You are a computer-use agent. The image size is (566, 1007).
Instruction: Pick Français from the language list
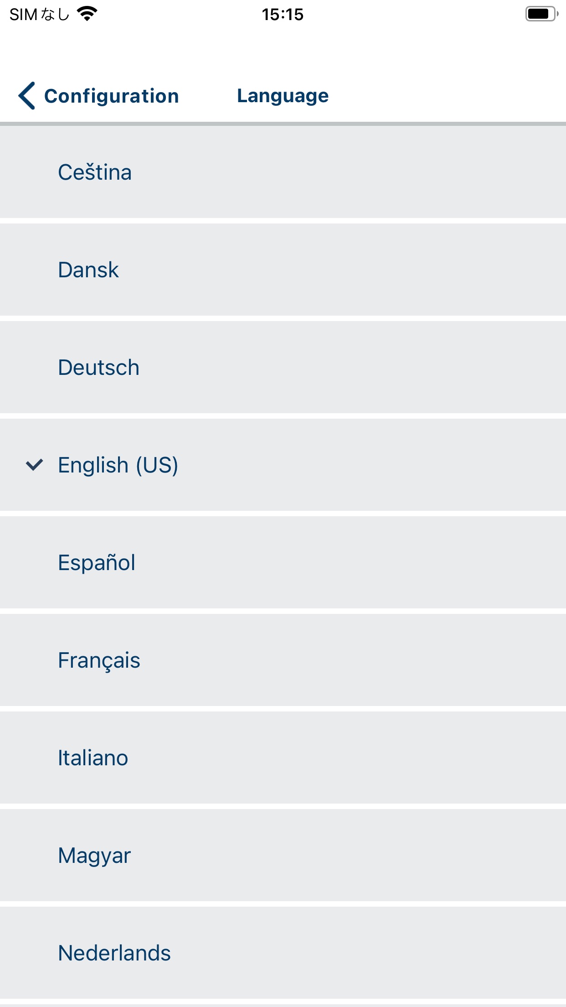point(283,660)
